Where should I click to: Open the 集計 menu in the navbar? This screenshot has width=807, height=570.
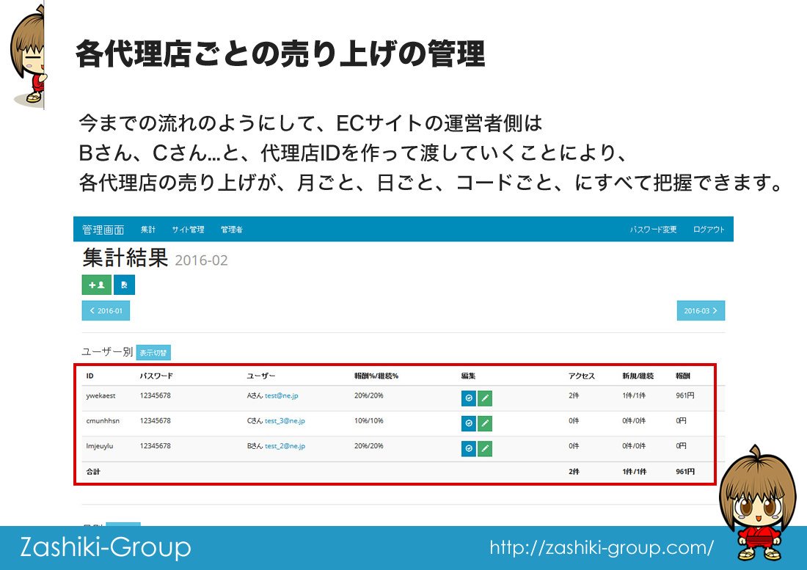point(148,230)
